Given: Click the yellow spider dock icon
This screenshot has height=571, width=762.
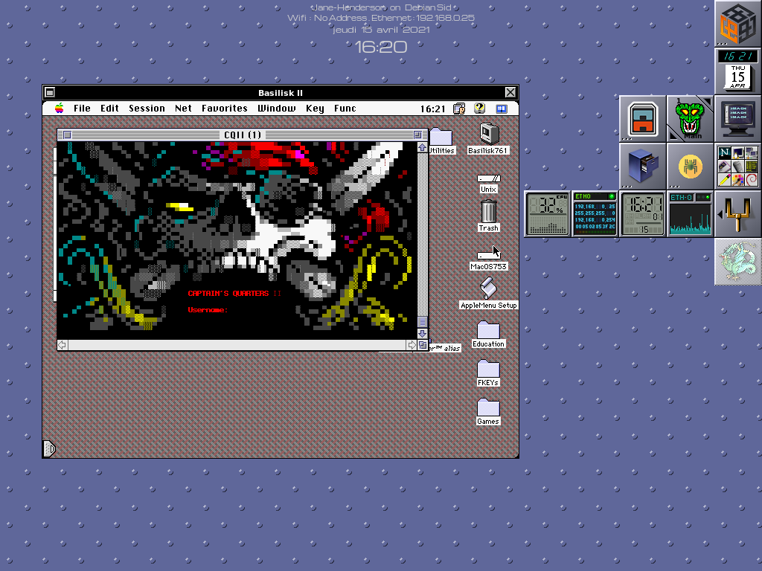Looking at the screenshot, I should pyautogui.click(x=691, y=166).
